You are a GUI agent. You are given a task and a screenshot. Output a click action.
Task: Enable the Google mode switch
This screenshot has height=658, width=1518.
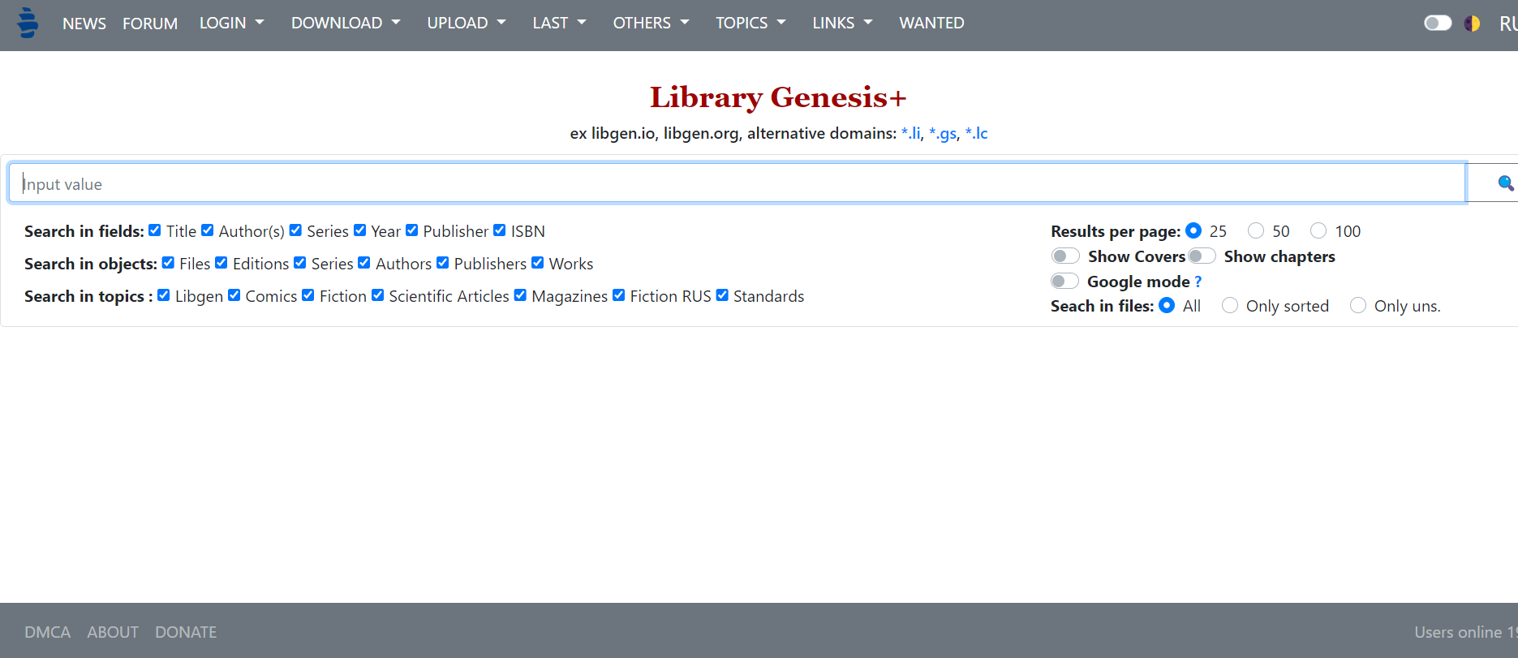(1065, 282)
